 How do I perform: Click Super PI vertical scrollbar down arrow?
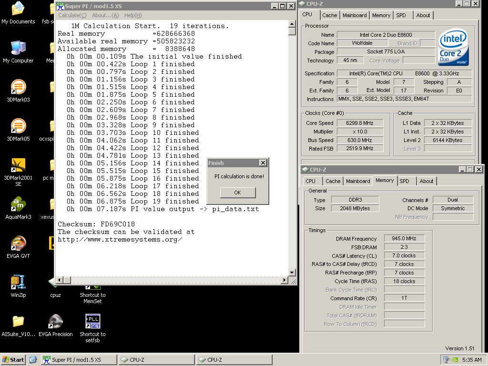[292, 273]
